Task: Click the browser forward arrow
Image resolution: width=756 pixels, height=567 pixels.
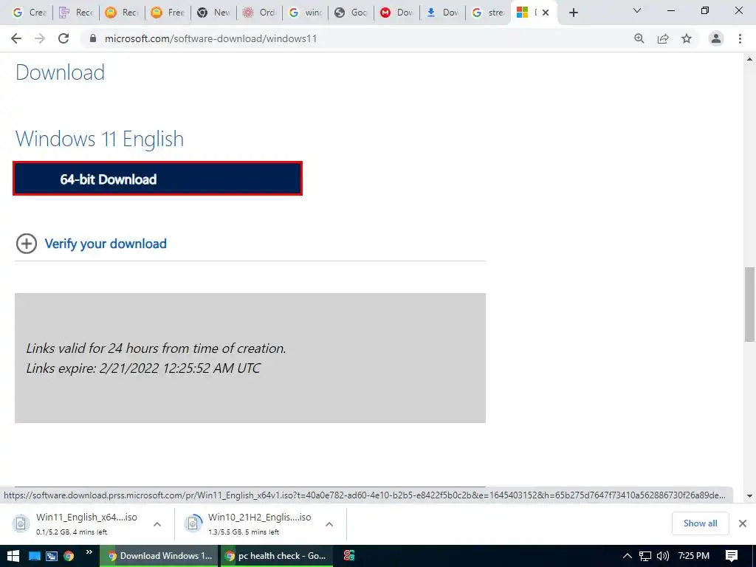Action: [x=40, y=38]
